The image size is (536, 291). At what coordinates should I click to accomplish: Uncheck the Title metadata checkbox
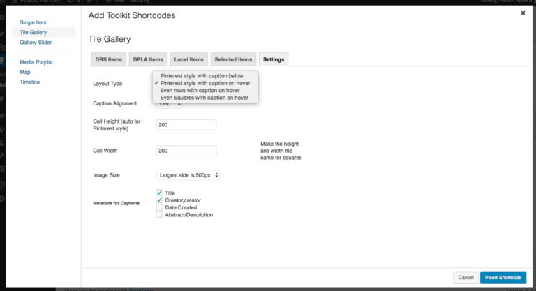coord(159,193)
